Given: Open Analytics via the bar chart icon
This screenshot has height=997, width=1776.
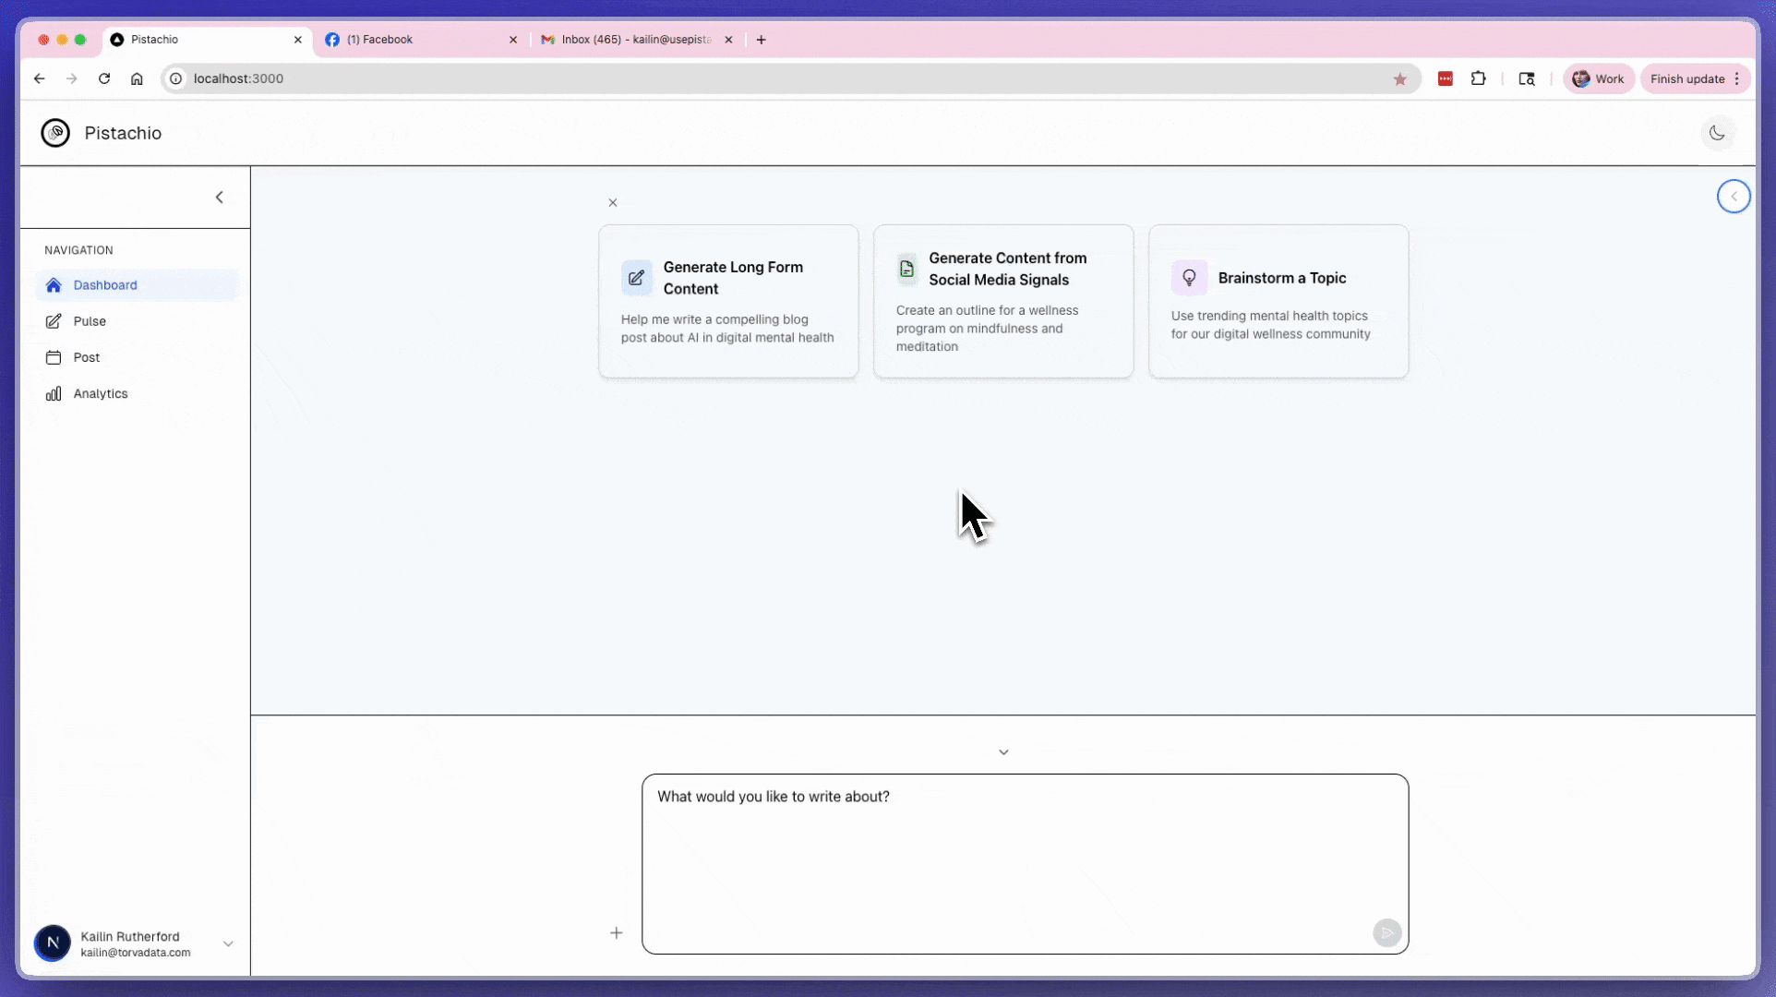Looking at the screenshot, I should point(54,392).
